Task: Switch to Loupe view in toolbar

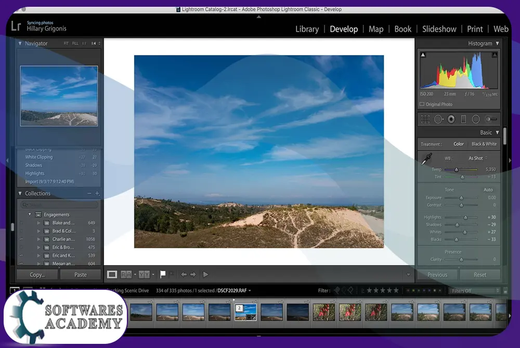Action: [112, 274]
